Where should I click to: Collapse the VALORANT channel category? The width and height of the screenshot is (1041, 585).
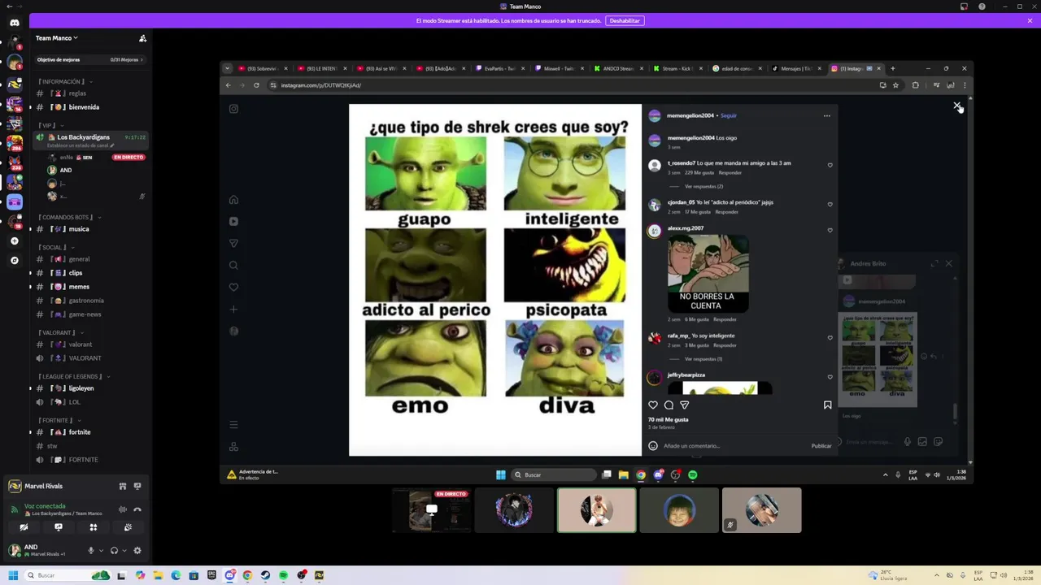point(61,332)
